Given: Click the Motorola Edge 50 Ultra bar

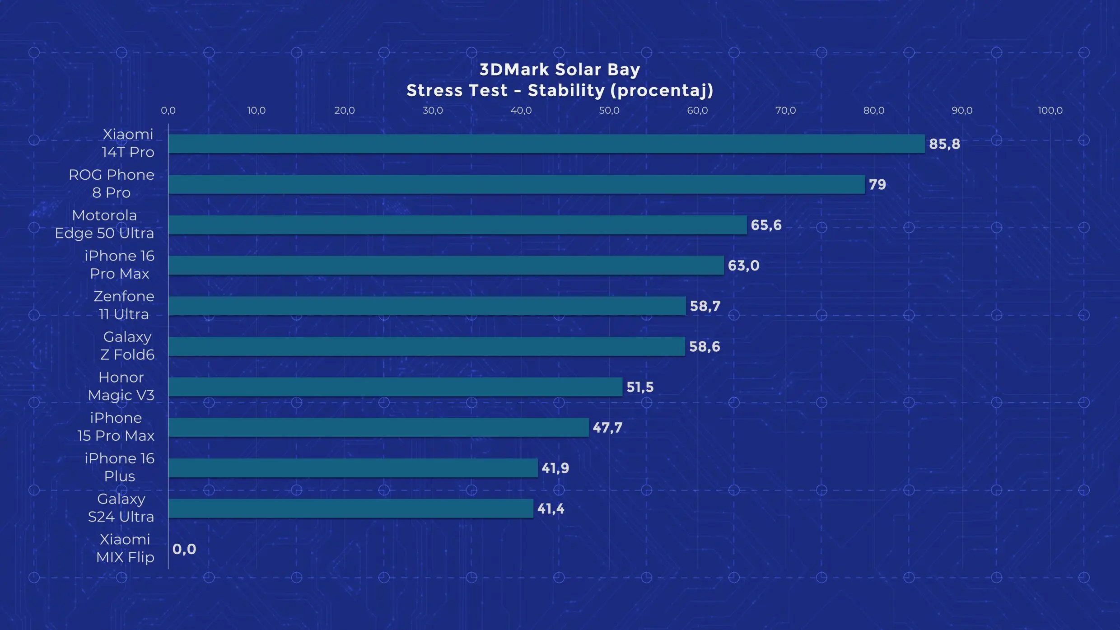Looking at the screenshot, I should tap(457, 225).
